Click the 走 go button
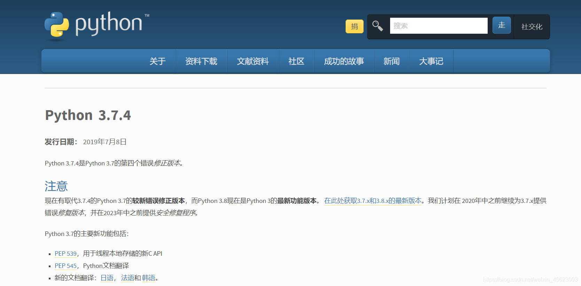 pyautogui.click(x=502, y=25)
